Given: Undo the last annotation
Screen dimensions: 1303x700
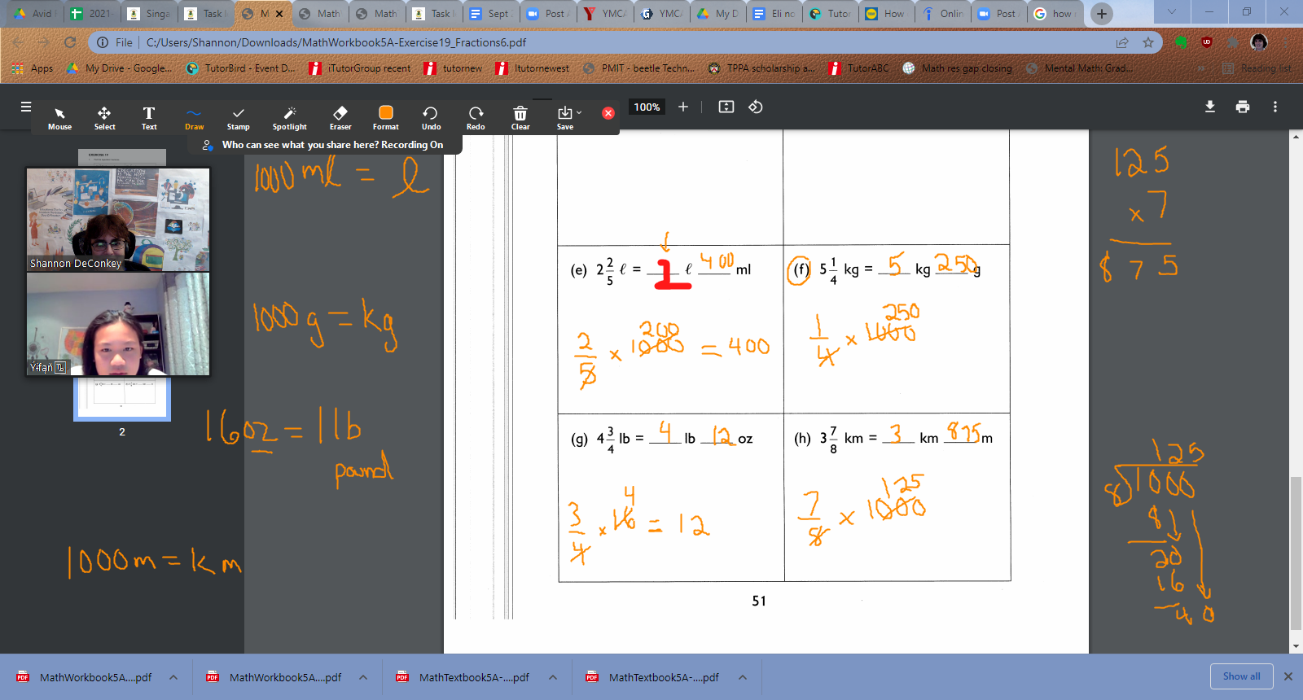Looking at the screenshot, I should pyautogui.click(x=431, y=118).
